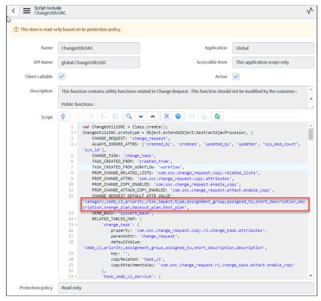Open Protection policy Read-only field
This screenshot has height=301, width=321.
[186, 288]
